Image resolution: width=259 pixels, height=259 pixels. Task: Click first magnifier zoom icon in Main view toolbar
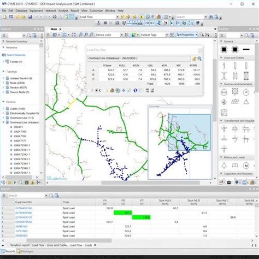[80, 34]
